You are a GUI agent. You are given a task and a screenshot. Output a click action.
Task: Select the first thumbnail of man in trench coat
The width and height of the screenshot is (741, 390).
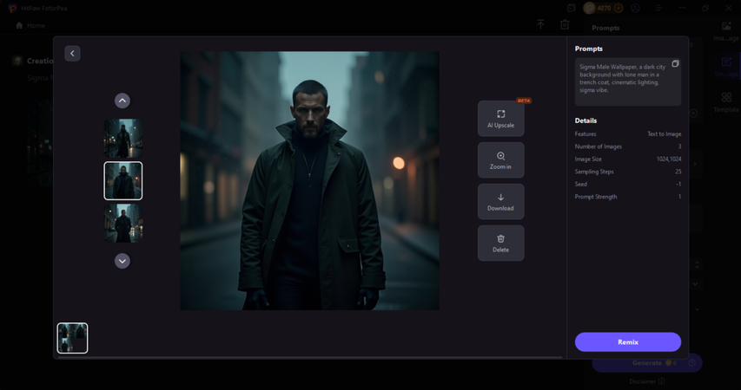pos(122,139)
